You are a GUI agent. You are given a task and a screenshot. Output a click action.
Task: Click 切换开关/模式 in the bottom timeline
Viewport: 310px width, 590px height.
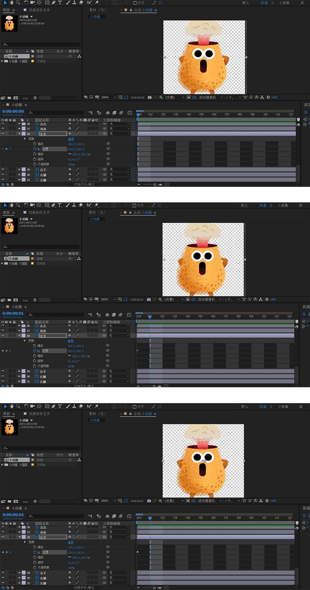[x=84, y=587]
